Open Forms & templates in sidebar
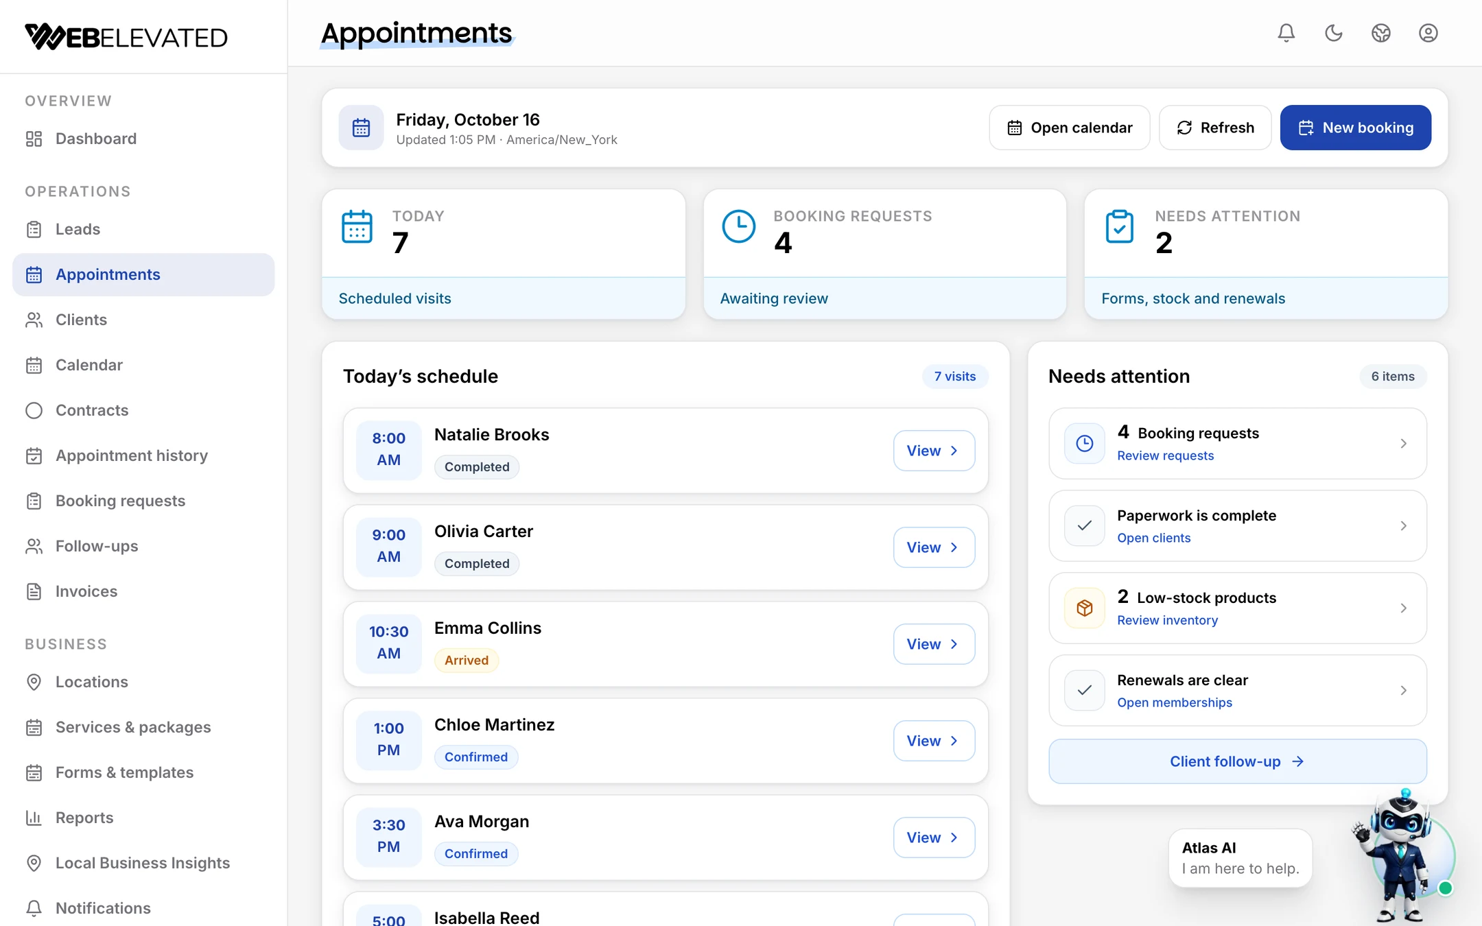The width and height of the screenshot is (1482, 926). [x=143, y=772]
